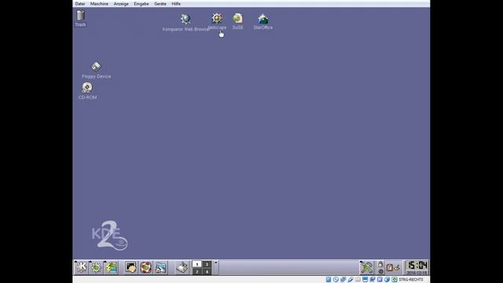This screenshot has height=283, width=503.
Task: Lock the screen with the padlock button
Action: click(x=380, y=264)
